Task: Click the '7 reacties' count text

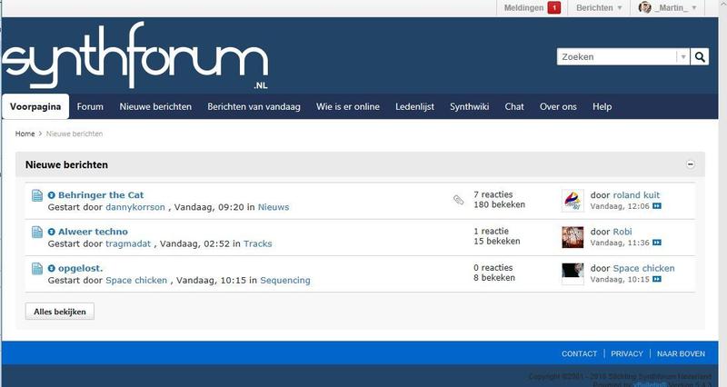Action: pyautogui.click(x=493, y=194)
